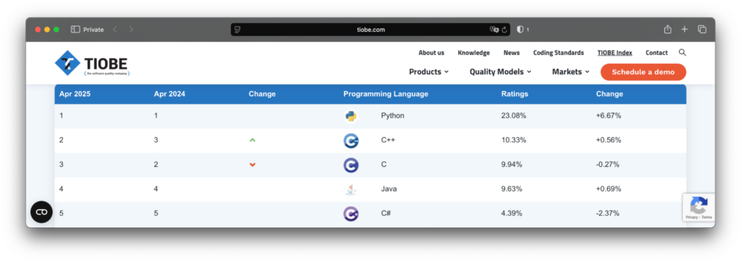
Task: Click the C# language logo
Action: [351, 214]
